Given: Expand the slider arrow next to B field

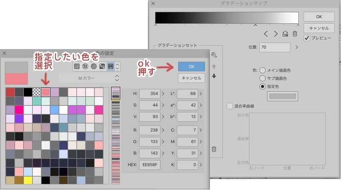Looking at the screenshot, I should click(163, 153).
